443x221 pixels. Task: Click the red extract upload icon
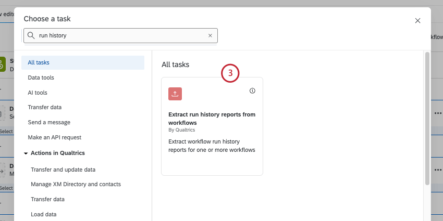175,94
